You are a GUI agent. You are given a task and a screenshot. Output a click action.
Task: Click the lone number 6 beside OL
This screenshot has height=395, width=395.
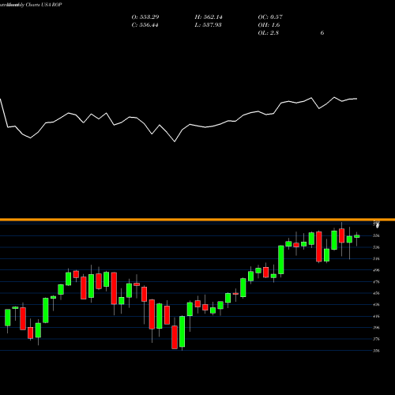[322, 33]
